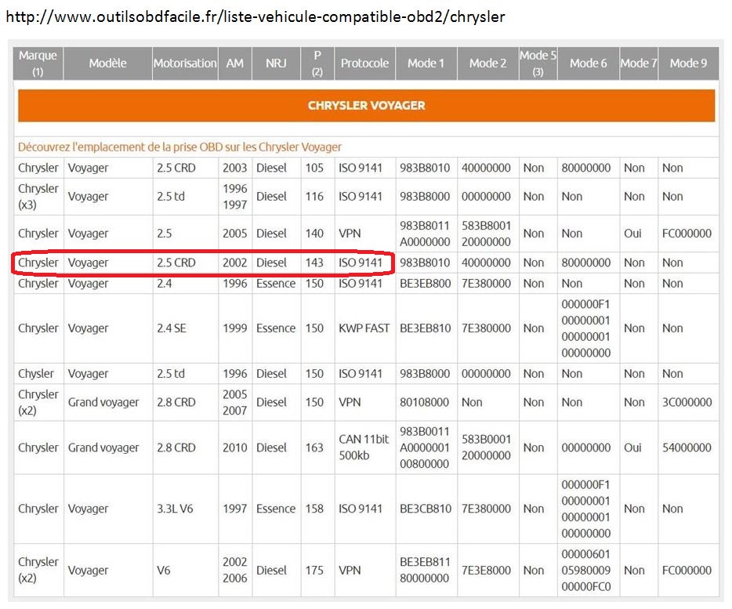The width and height of the screenshot is (732, 609).
Task: Click the '7E3E8000' Mode 2 cell
Action: coord(486,571)
